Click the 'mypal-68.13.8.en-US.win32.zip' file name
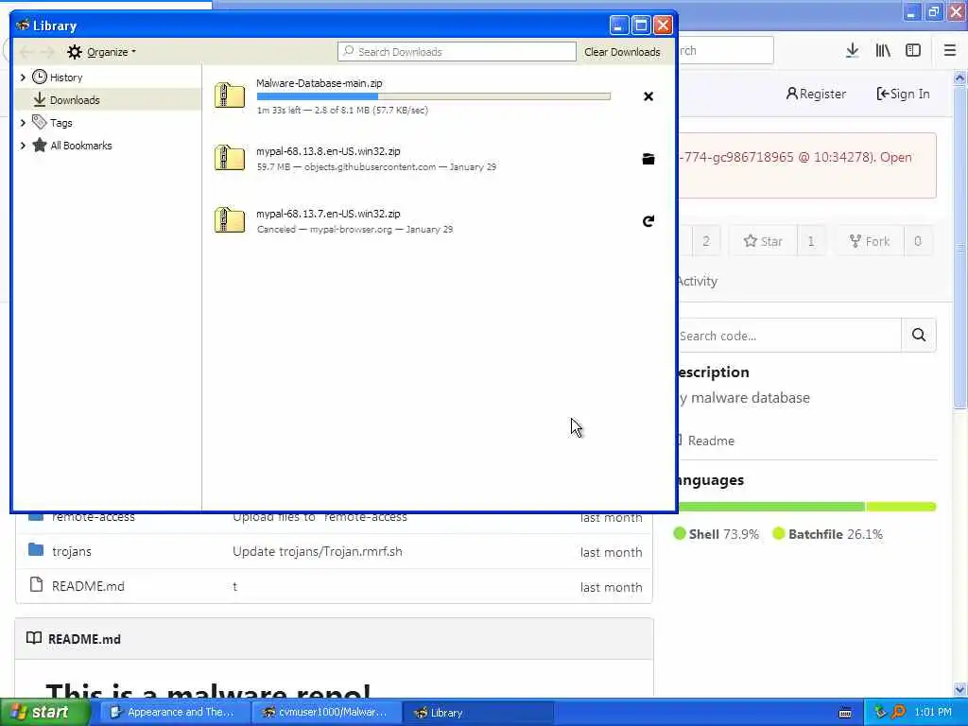This screenshot has height=726, width=968. tap(328, 151)
